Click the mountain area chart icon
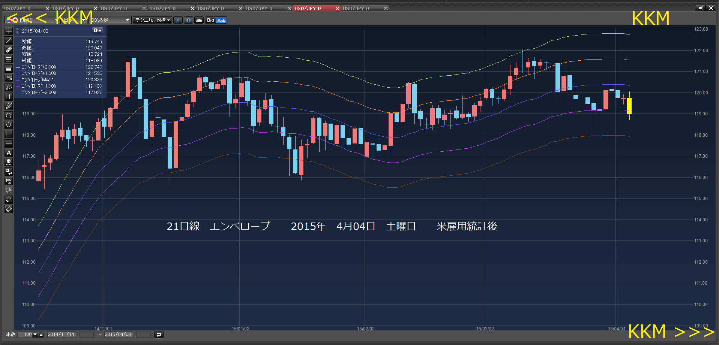 [199, 20]
